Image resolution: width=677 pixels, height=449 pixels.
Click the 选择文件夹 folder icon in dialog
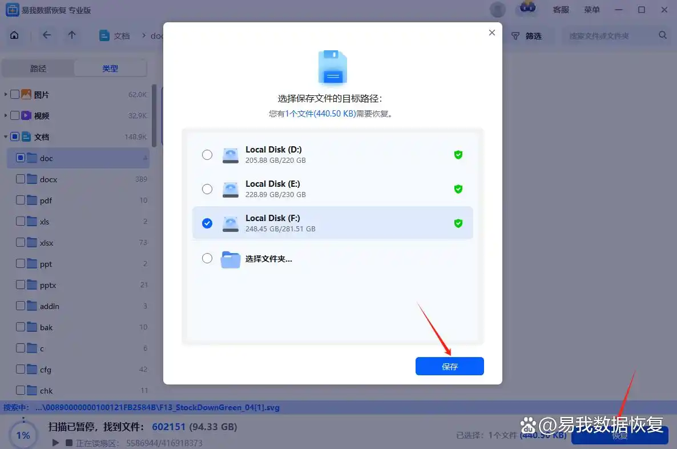[x=230, y=259]
